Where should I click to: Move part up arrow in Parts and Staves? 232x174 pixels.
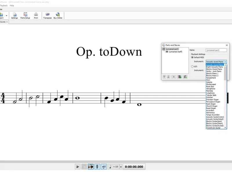(x=164, y=77)
